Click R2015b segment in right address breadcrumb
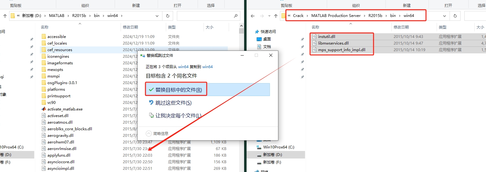 (x=375, y=16)
